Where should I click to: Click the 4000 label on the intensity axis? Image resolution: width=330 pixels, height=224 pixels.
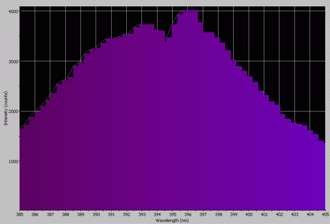click(x=13, y=11)
